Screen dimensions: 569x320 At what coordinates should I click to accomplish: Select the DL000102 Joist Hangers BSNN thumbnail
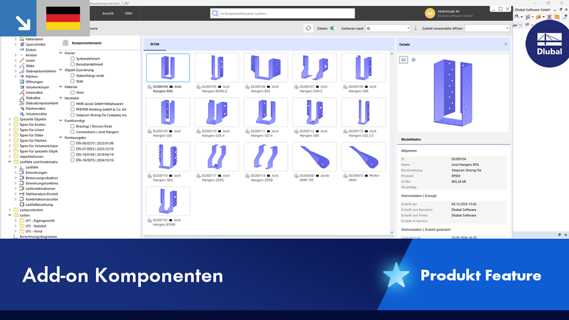coord(168,201)
